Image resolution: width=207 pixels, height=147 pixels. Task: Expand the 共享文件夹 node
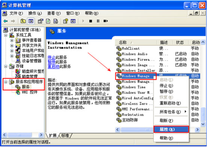coord(12,46)
